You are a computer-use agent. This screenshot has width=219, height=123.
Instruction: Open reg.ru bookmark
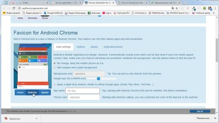tap(107, 13)
